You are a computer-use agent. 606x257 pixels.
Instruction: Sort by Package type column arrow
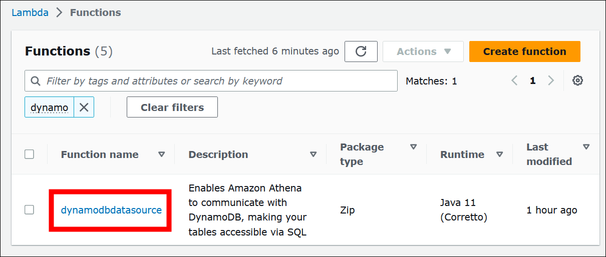(x=413, y=147)
